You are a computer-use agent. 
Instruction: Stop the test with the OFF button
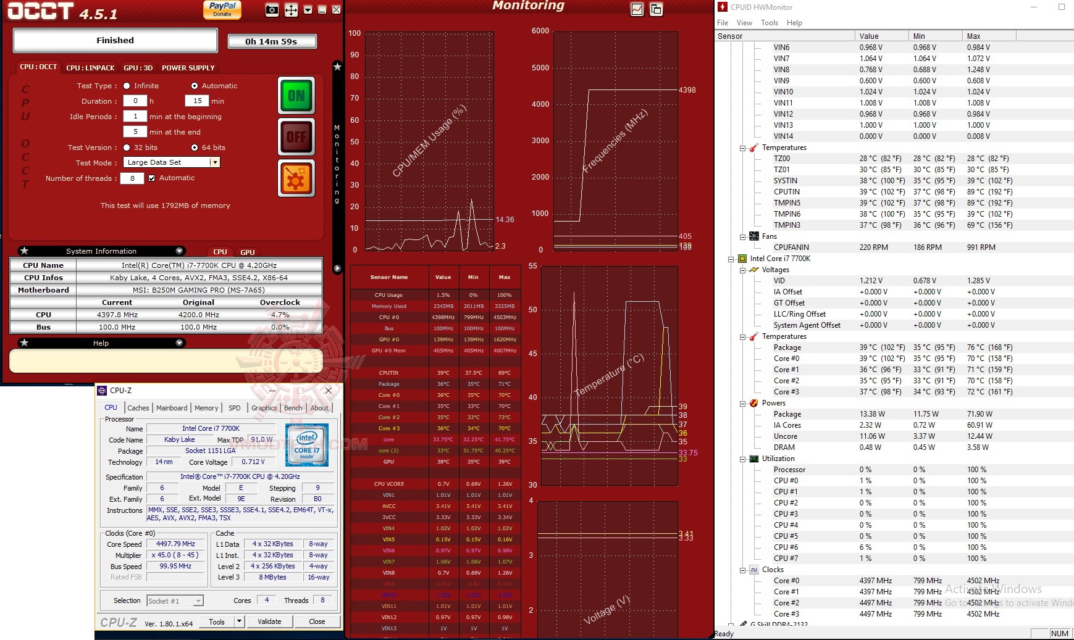[296, 137]
